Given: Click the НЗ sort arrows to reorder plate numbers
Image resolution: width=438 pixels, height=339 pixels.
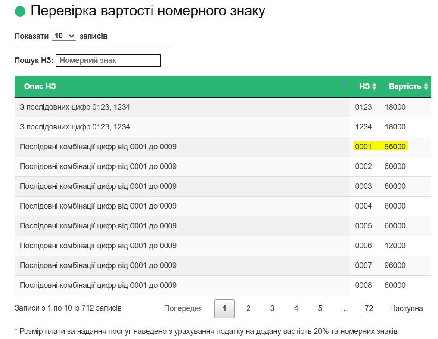Looking at the screenshot, I should click(x=374, y=86).
